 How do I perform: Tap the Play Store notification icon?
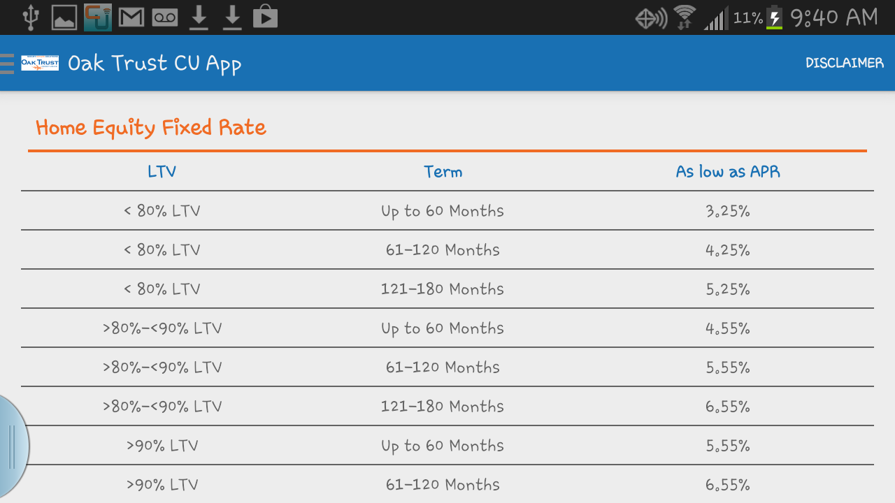(265, 17)
